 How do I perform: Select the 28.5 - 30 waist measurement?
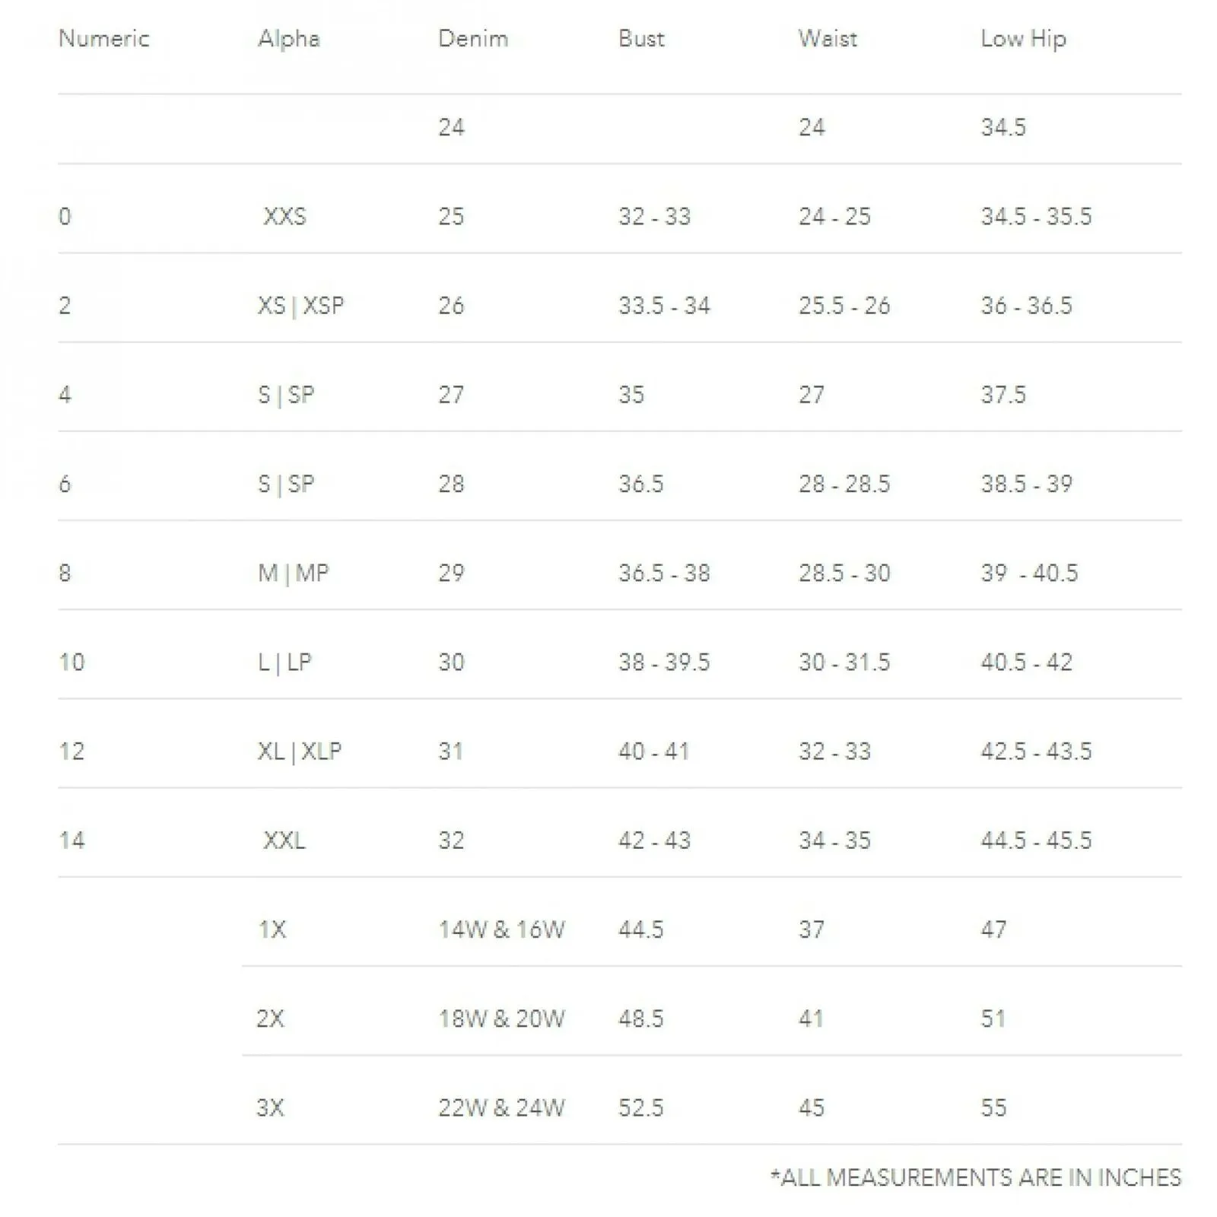click(x=844, y=573)
